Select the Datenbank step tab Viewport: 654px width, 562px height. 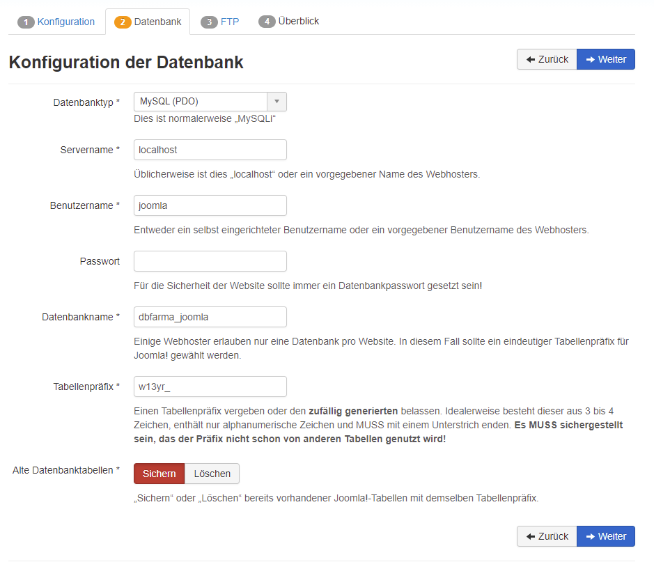tap(148, 22)
